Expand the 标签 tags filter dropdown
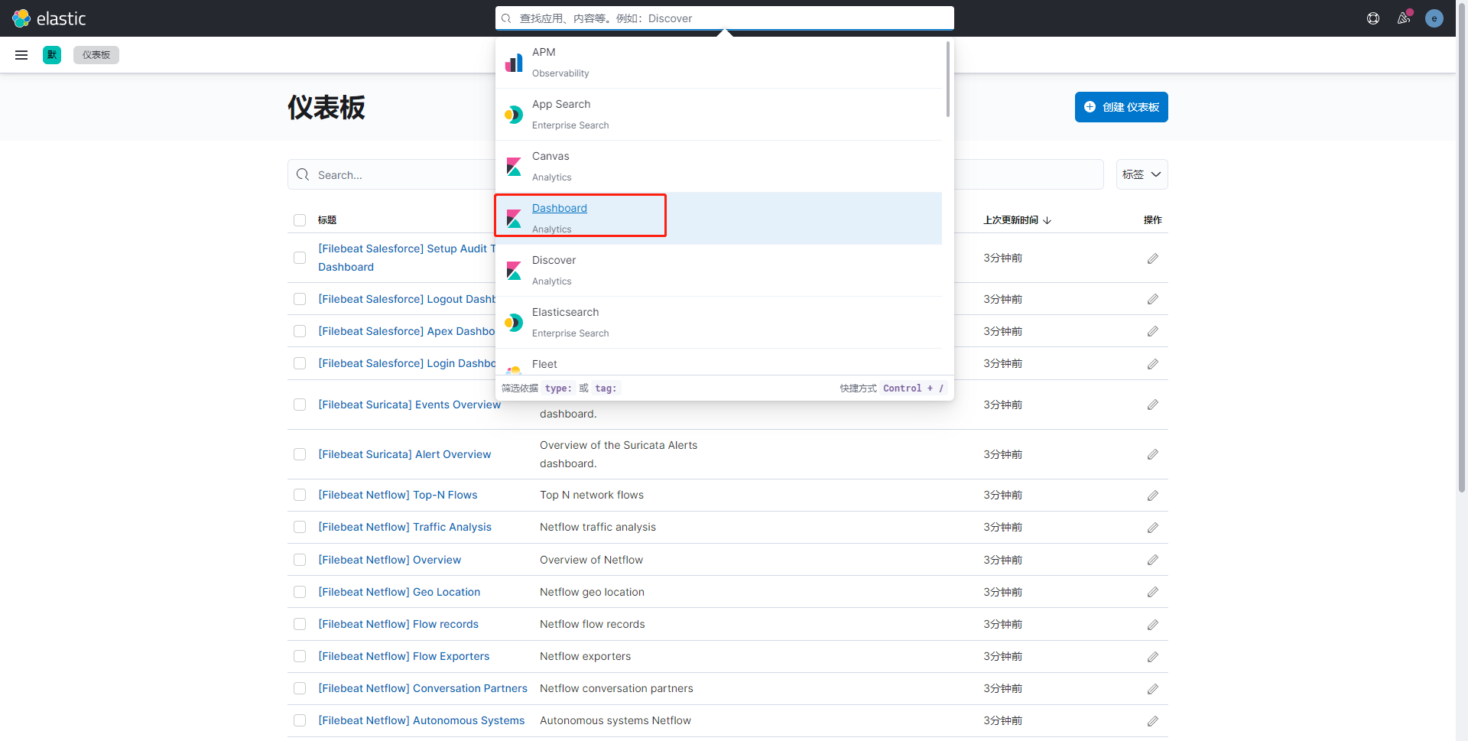This screenshot has height=741, width=1468. click(x=1142, y=174)
